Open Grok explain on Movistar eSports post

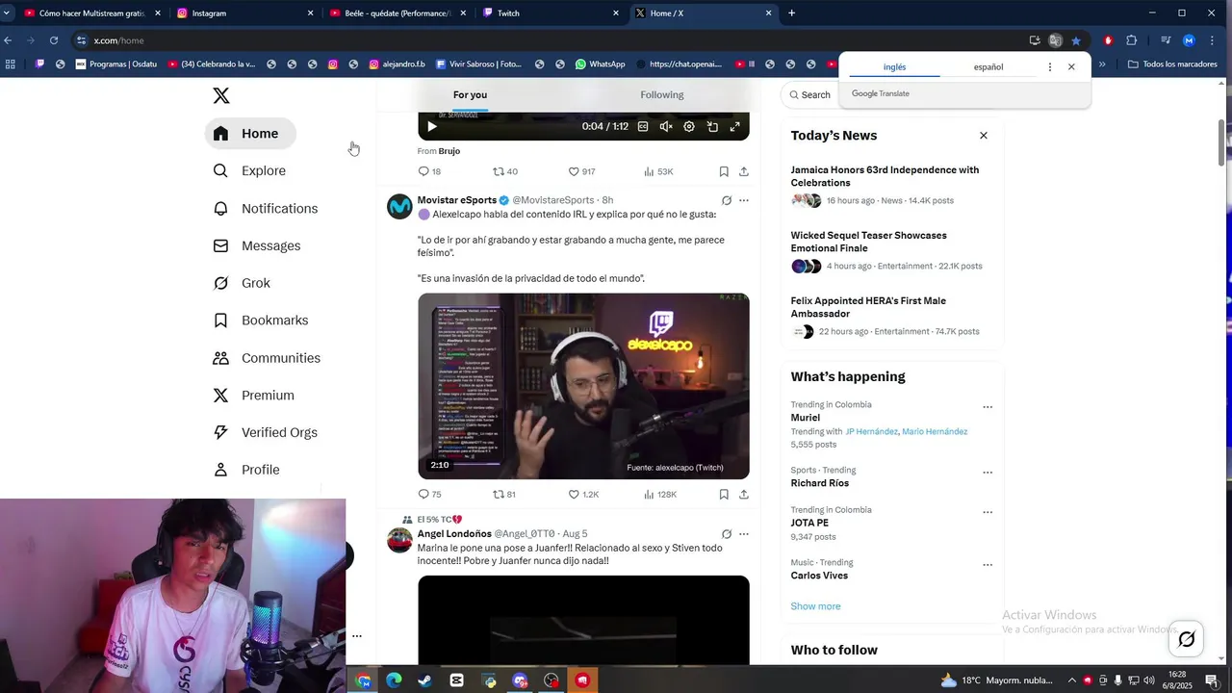coord(727,200)
